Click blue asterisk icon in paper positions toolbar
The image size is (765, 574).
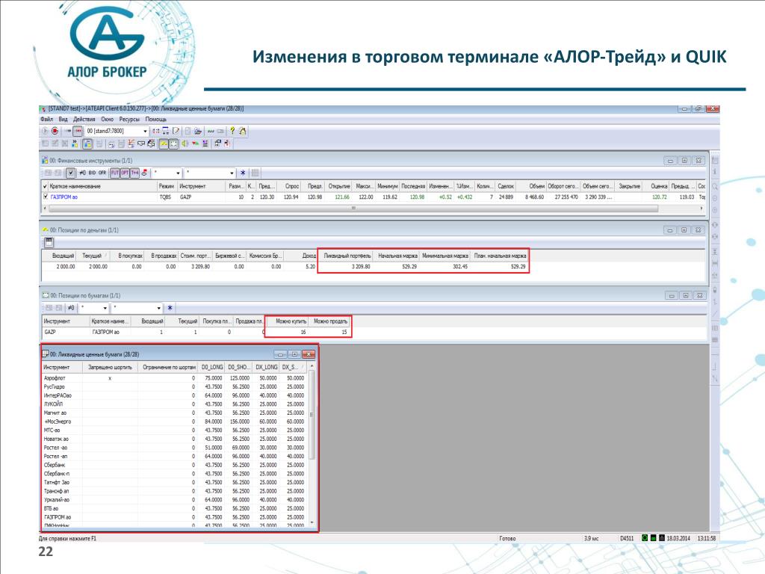(x=170, y=308)
